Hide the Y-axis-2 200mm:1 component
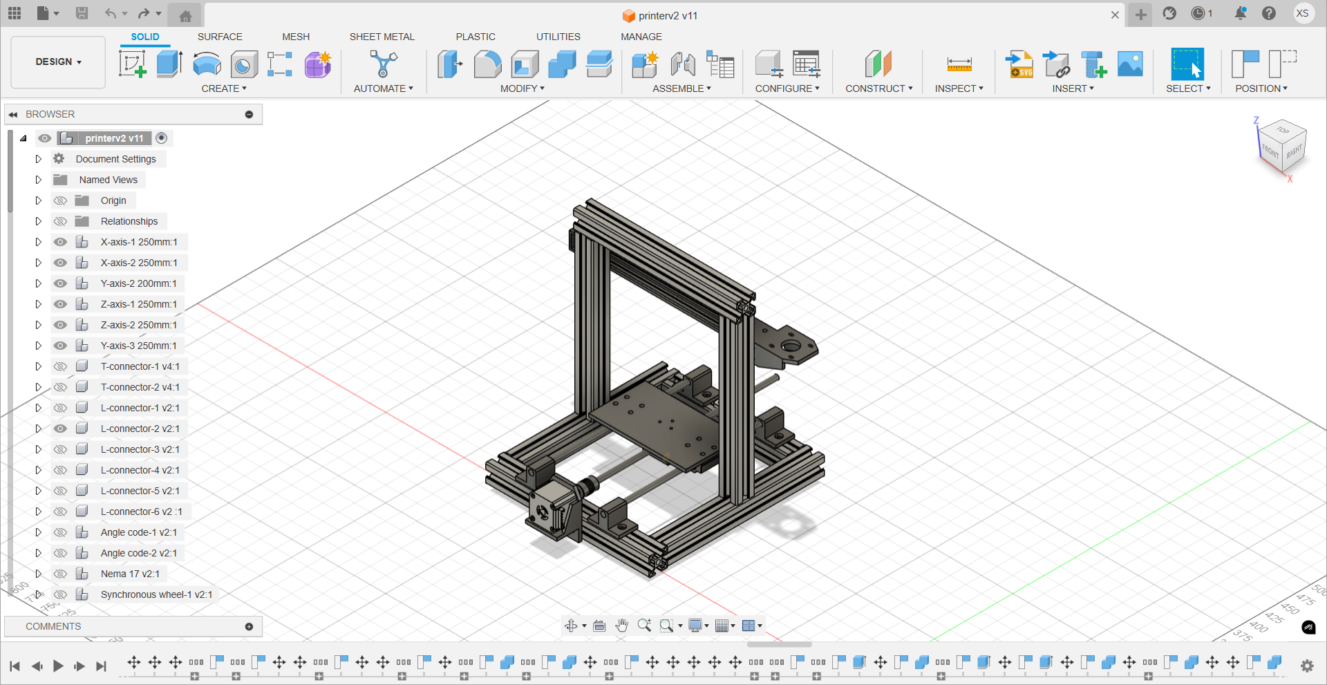The height and width of the screenshot is (685, 1327). (x=61, y=283)
